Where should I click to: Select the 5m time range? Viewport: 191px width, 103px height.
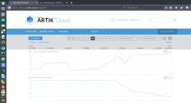[89, 38]
